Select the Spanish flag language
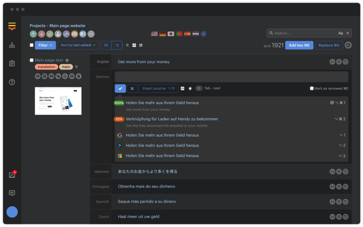 187,34
